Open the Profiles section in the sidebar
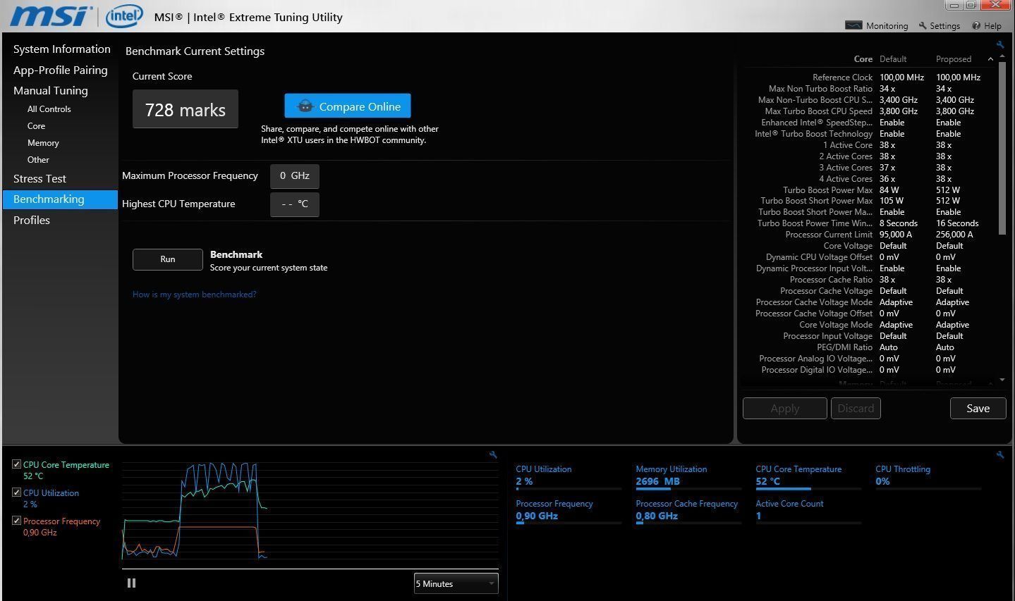 click(32, 220)
